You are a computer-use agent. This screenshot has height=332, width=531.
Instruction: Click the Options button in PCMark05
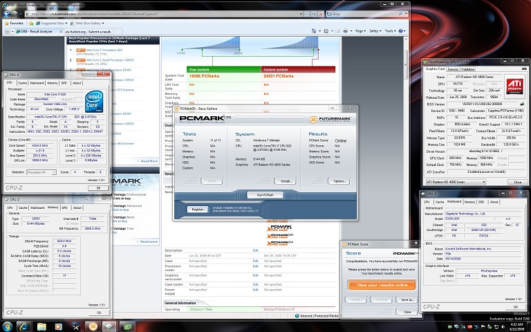tap(339, 181)
